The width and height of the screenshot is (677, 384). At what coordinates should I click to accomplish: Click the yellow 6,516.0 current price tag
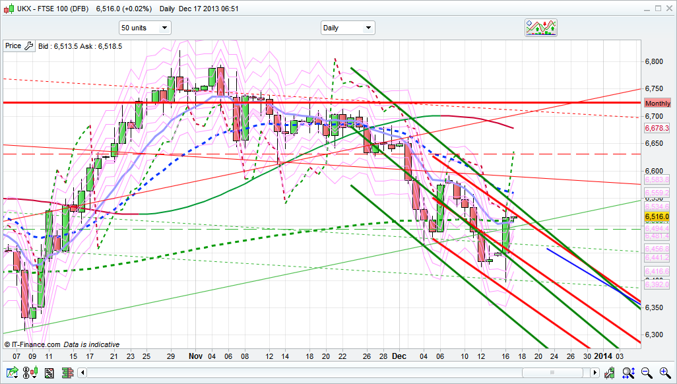click(657, 216)
